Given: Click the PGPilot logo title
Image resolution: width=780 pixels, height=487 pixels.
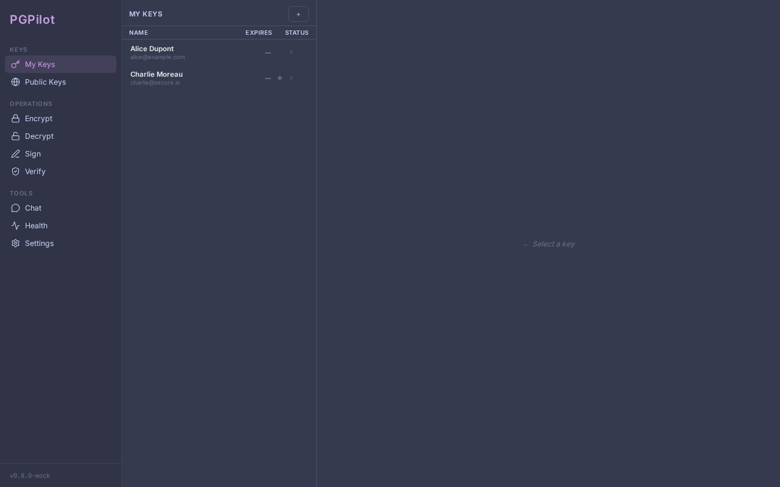Looking at the screenshot, I should tap(32, 19).
